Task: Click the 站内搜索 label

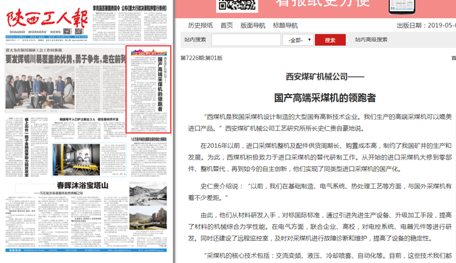Action: [x=195, y=40]
